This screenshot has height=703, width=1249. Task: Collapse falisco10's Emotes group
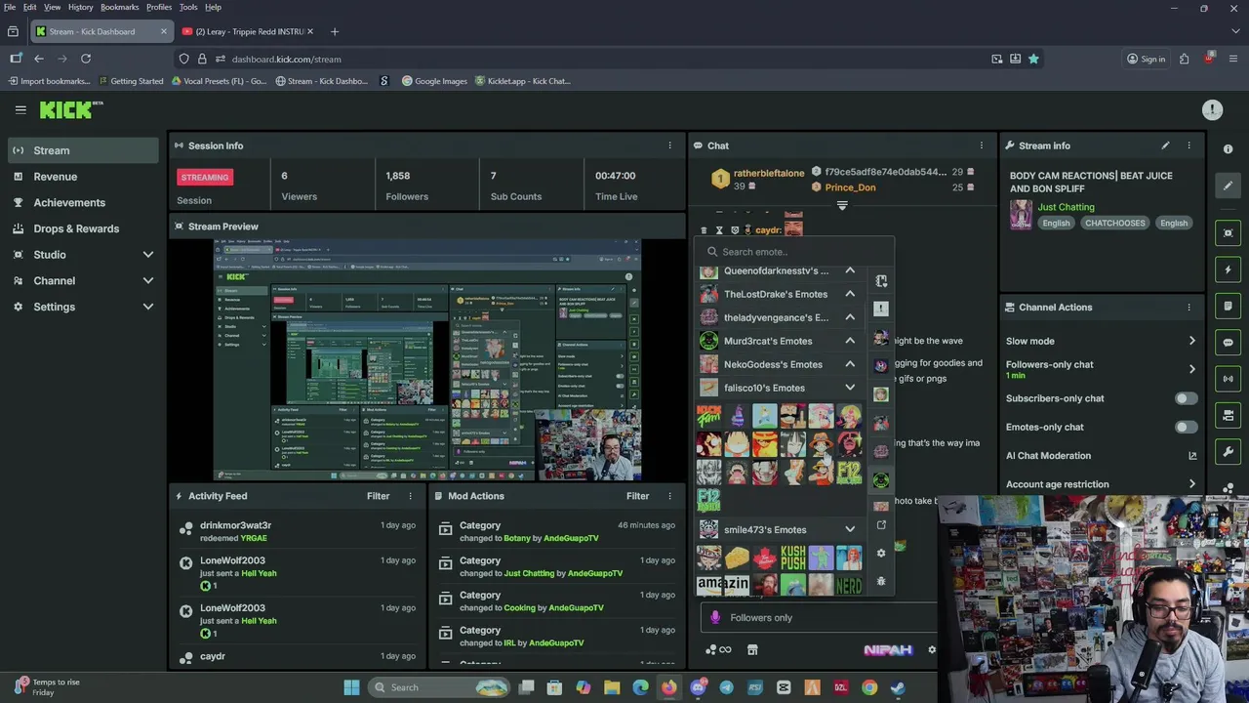coord(850,388)
